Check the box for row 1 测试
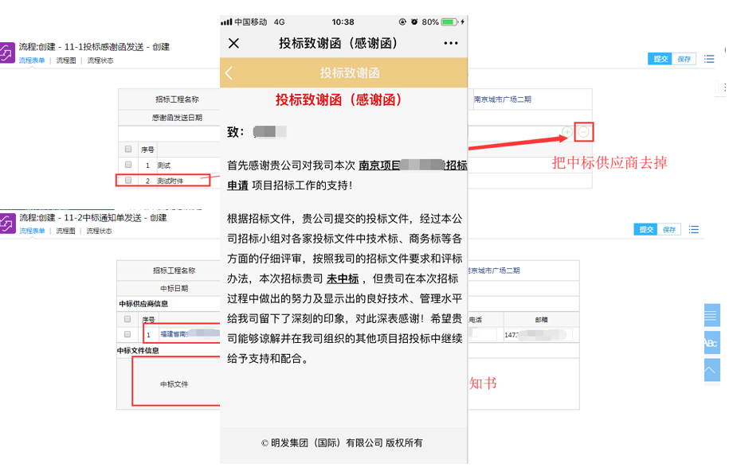Image resolution: width=733 pixels, height=471 pixels. coord(128,165)
